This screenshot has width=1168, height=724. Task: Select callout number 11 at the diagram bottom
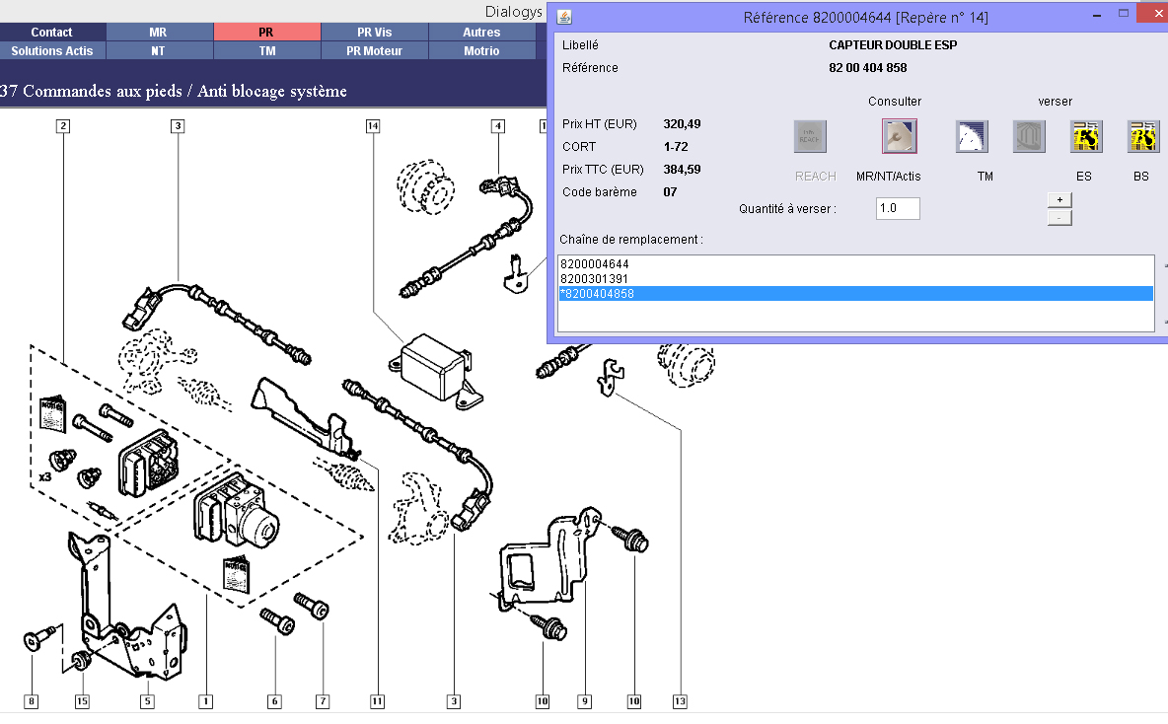377,701
